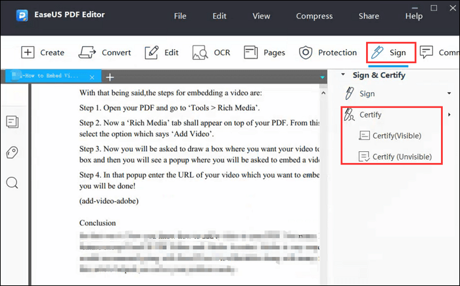Image resolution: width=460 pixels, height=286 pixels.
Task: Open the search magnifier sidebar icon
Action: pos(12,183)
